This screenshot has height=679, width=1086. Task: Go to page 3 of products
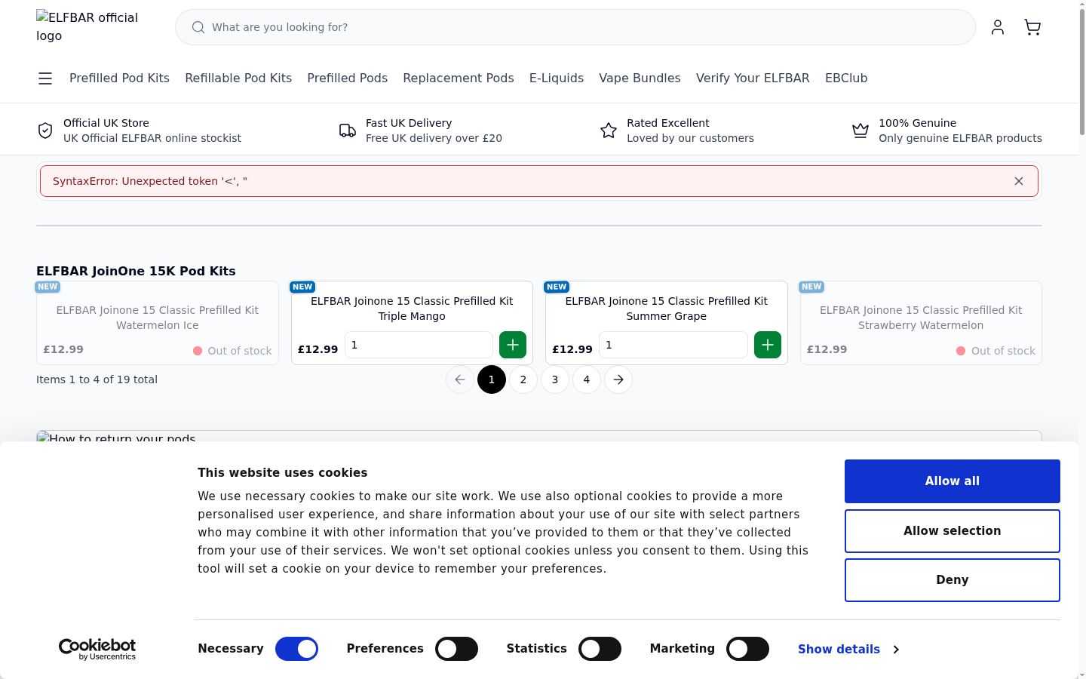555,379
